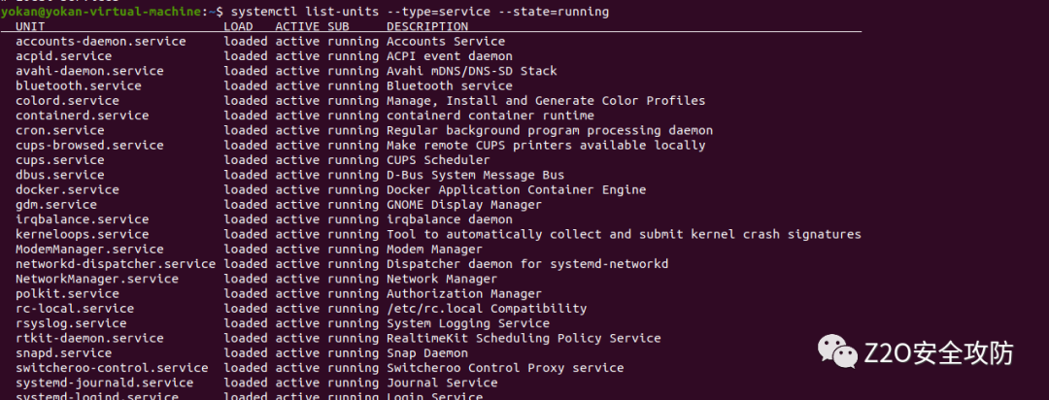Select snapd.service unit name
The width and height of the screenshot is (1049, 400).
point(63,353)
